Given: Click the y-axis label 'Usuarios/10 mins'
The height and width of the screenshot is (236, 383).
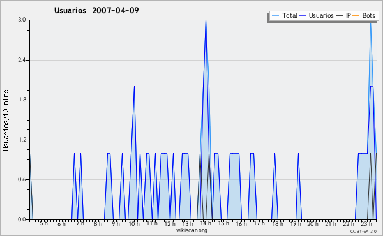Looking at the screenshot, I should point(6,120).
